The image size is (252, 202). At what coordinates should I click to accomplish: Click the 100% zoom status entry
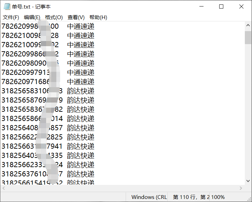[x=218, y=197]
